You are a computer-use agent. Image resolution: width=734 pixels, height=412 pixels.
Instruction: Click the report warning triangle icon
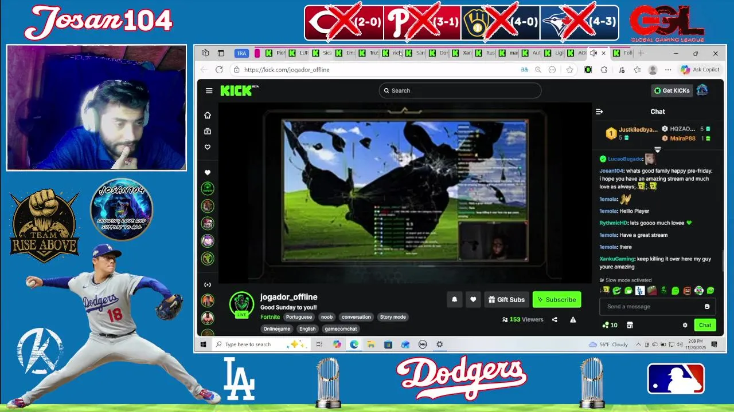[x=573, y=319]
